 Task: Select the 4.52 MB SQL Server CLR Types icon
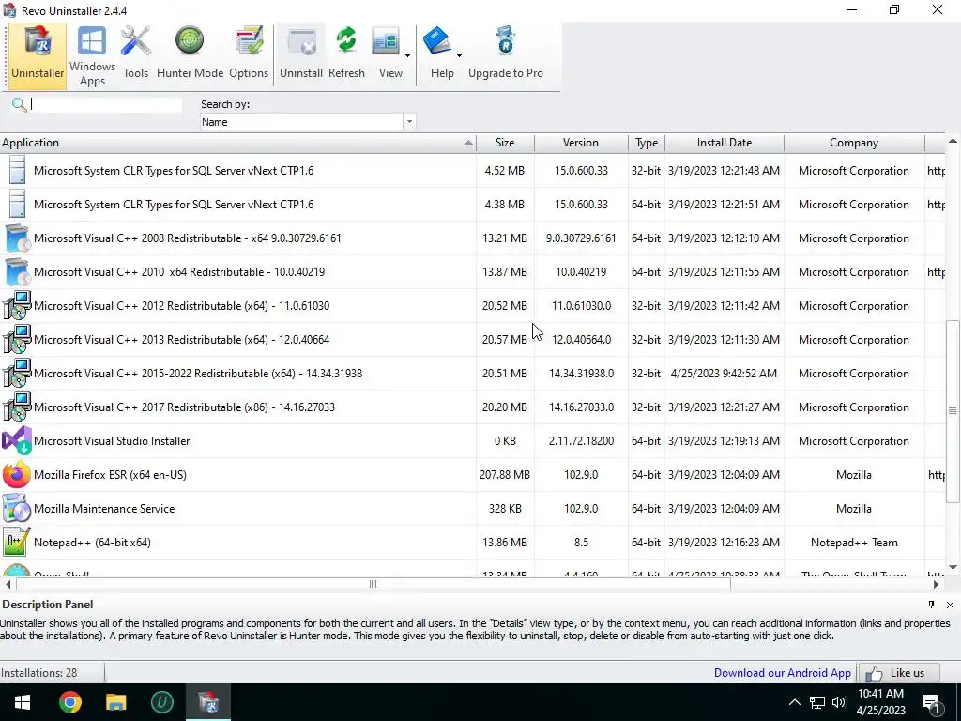[x=17, y=171]
